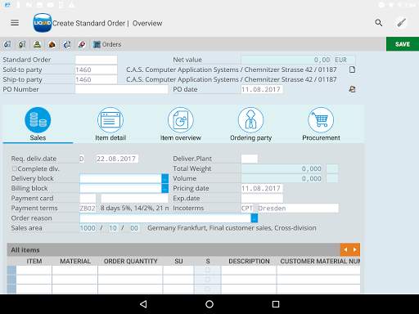This screenshot has width=419, height=314.
Task: Click the DESCRIPTION column header
Action: click(249, 261)
